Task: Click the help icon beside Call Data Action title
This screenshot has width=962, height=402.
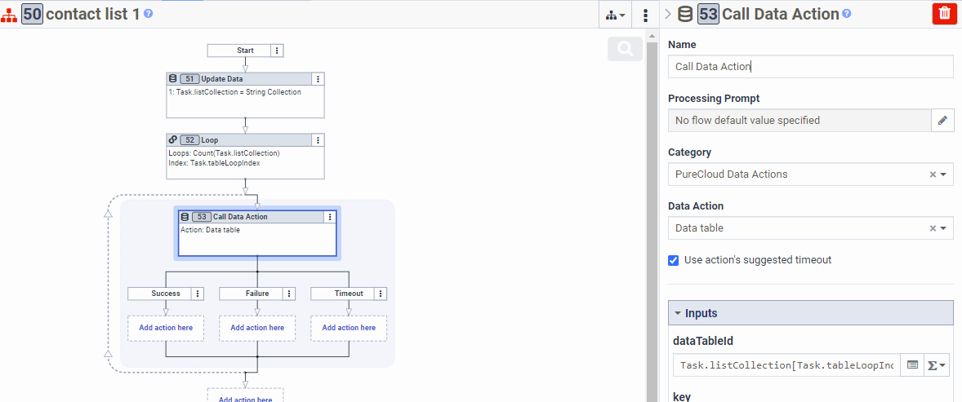Action: tap(847, 14)
